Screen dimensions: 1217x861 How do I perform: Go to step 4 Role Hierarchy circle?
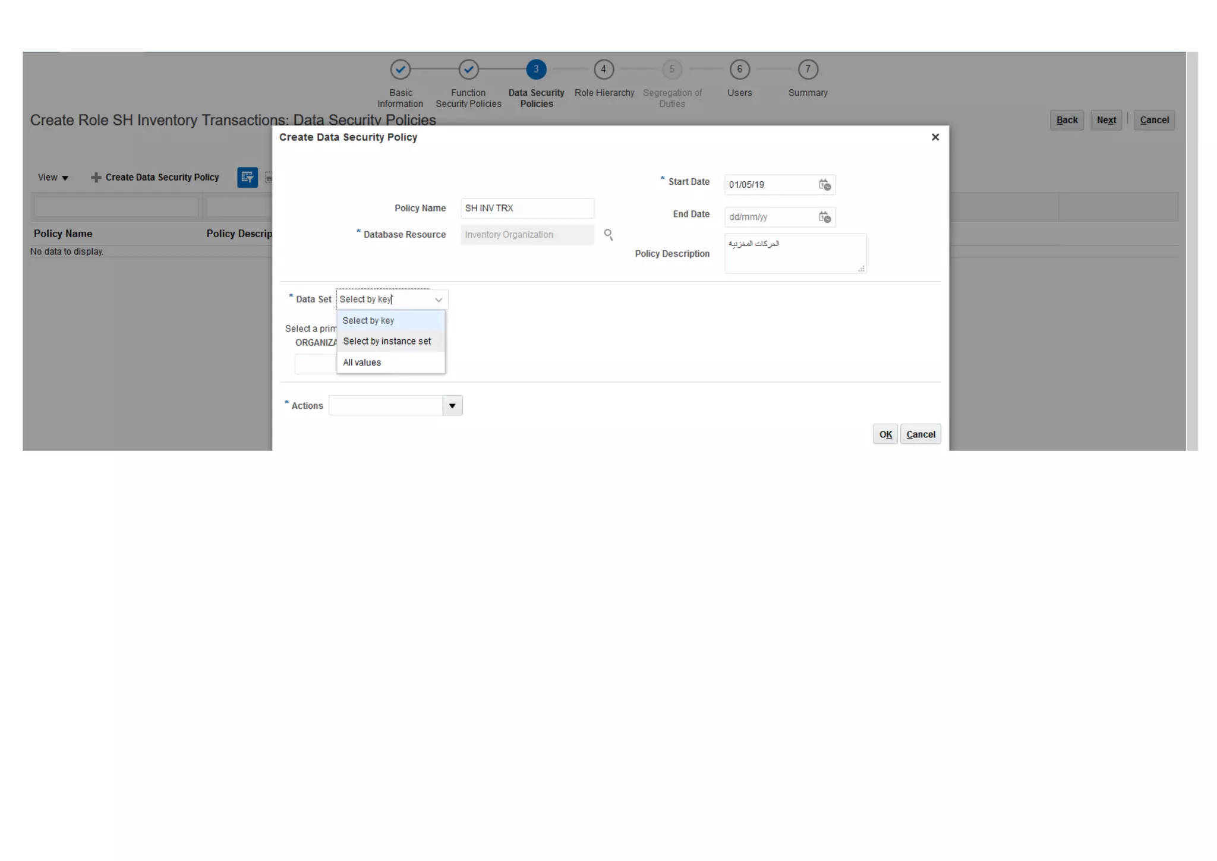pos(603,70)
